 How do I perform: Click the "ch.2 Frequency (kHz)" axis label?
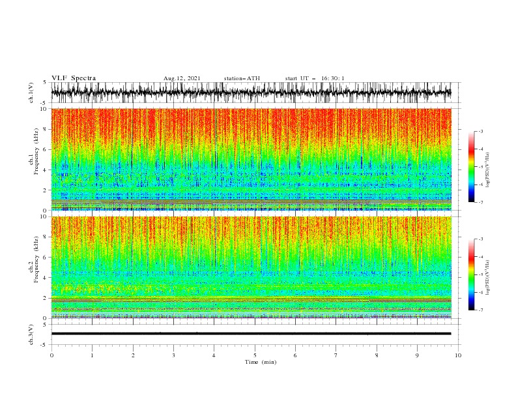(x=34, y=259)
